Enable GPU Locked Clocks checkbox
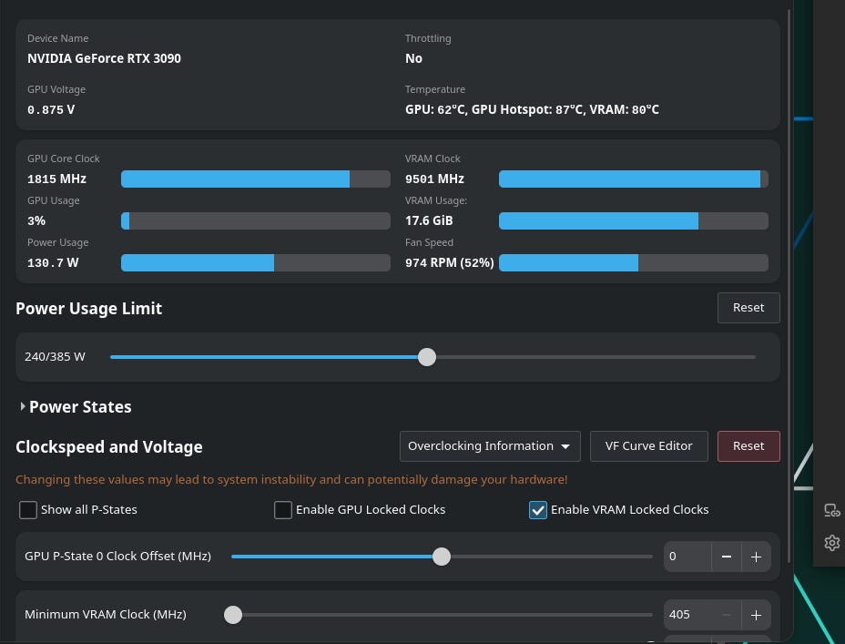 [x=283, y=510]
